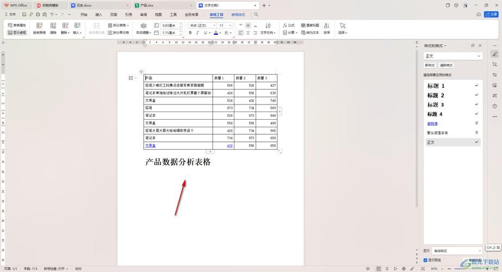Toggle the 显示预览 checkbox
Image resolution: width=502 pixels, height=272 pixels.
point(425,260)
